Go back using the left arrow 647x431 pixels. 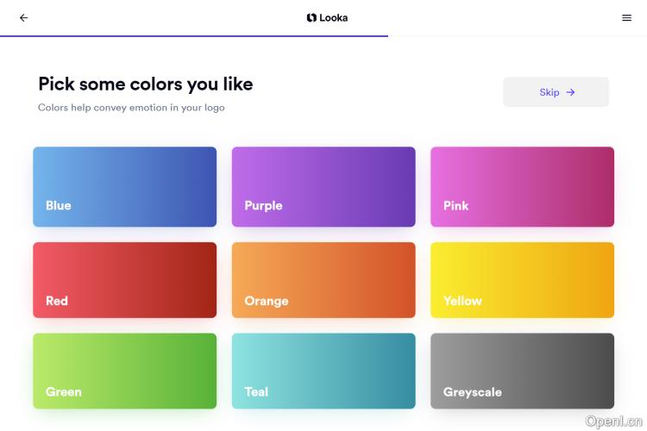click(23, 17)
